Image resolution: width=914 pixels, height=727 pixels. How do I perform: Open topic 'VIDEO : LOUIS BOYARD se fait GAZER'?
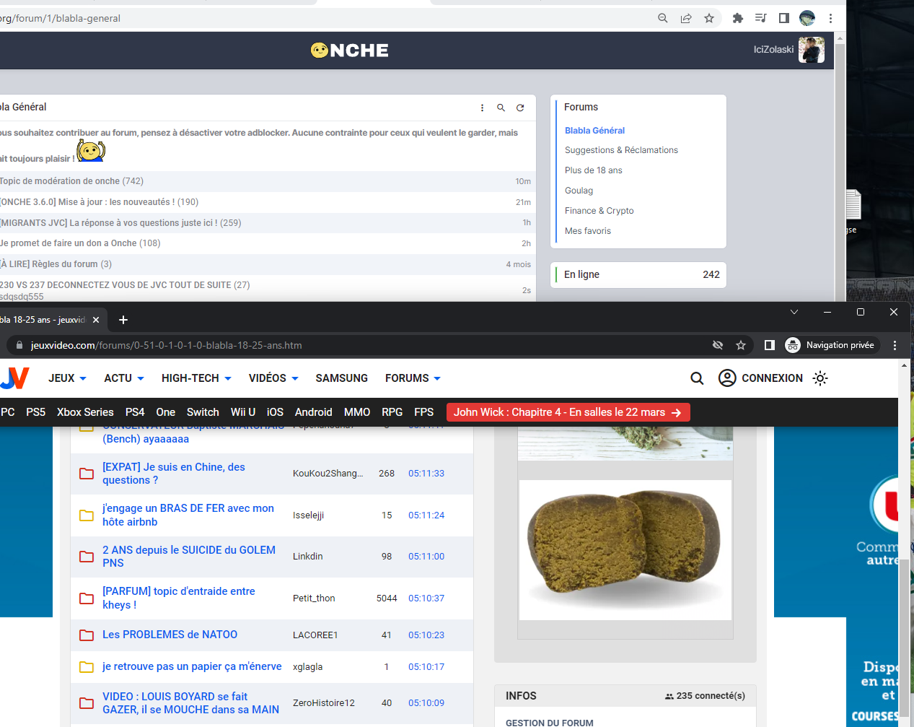(x=190, y=703)
